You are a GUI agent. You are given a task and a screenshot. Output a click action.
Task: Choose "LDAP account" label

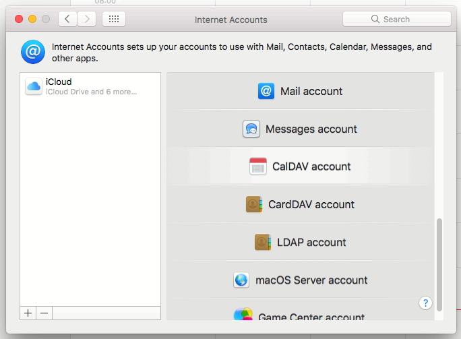[x=311, y=242]
